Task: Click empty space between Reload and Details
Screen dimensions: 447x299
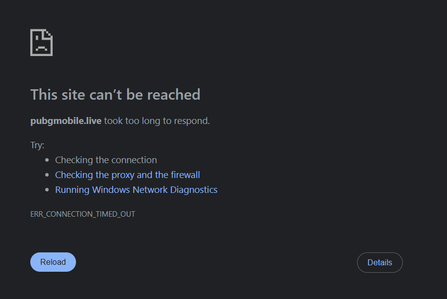Action: tap(216, 262)
